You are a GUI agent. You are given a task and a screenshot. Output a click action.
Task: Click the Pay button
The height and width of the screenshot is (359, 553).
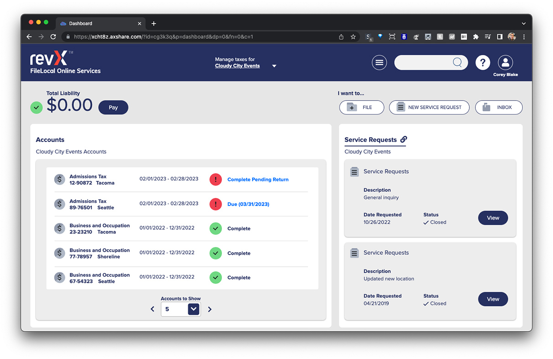[x=113, y=107]
